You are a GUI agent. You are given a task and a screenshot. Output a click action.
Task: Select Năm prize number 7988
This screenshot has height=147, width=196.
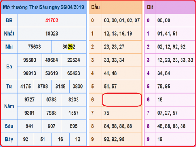[51, 113]
